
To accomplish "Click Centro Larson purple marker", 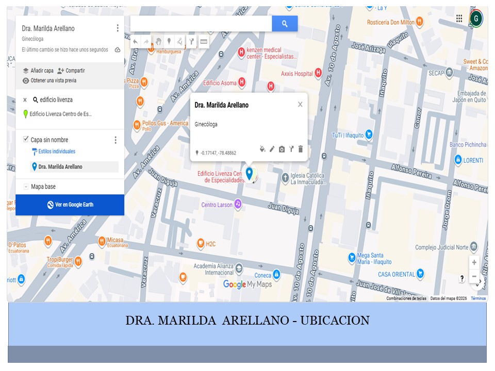I will click(238, 204).
